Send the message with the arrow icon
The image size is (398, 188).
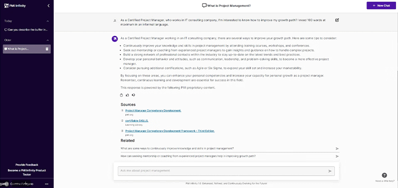330,171
